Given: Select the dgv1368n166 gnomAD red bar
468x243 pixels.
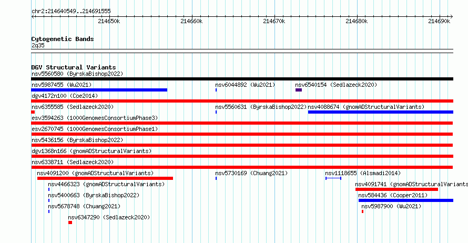Looking at the screenshot, I should (242, 156).
